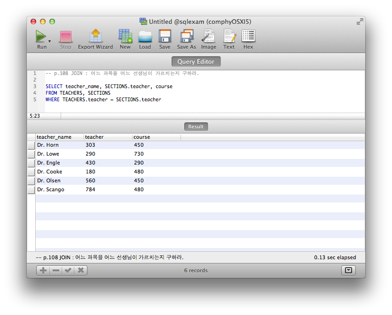The width and height of the screenshot is (392, 315).
Task: Click the 6 records status text
Action: pos(196,270)
